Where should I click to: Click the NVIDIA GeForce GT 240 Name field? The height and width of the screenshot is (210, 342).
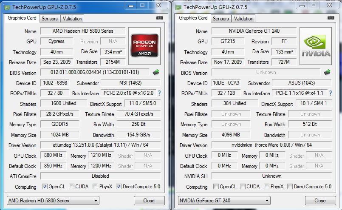point(254,31)
